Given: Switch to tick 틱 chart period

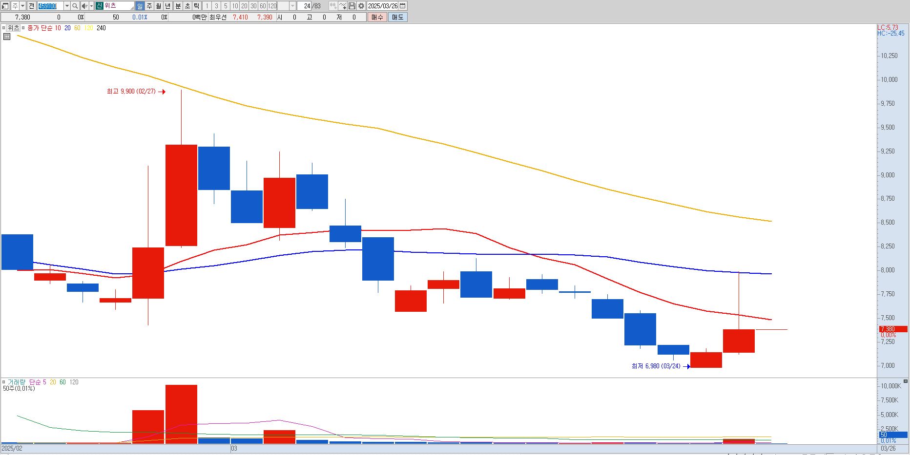Looking at the screenshot, I should (196, 6).
